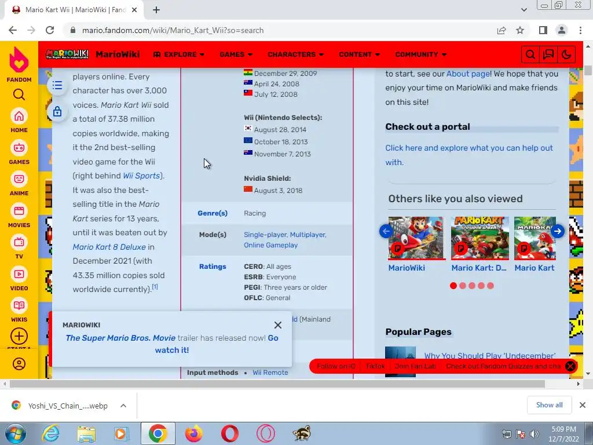Image resolution: width=593 pixels, height=445 pixels.
Task: Open the Wii Remote link
Action: [x=270, y=373]
